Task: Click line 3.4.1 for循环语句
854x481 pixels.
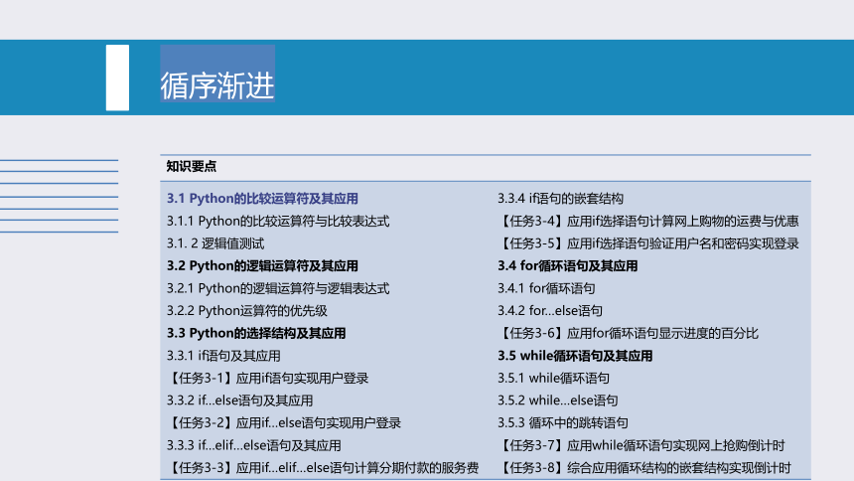Action: (546, 288)
